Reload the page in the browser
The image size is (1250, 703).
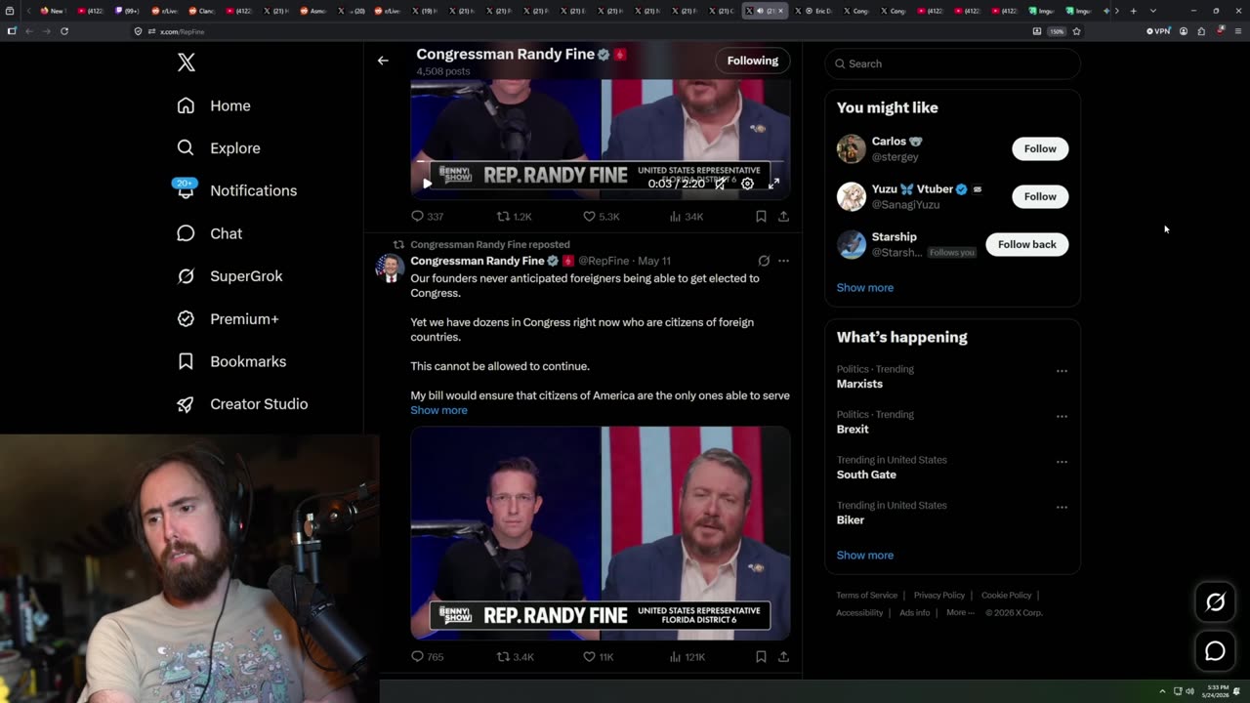point(64,31)
